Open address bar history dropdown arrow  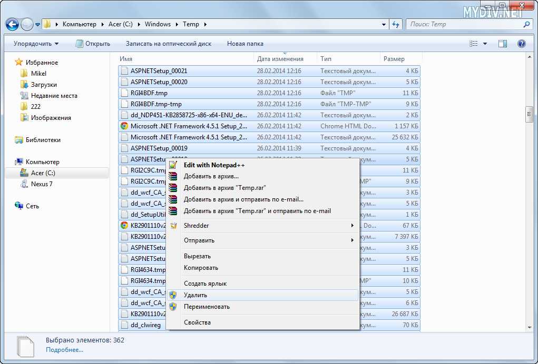click(383, 24)
